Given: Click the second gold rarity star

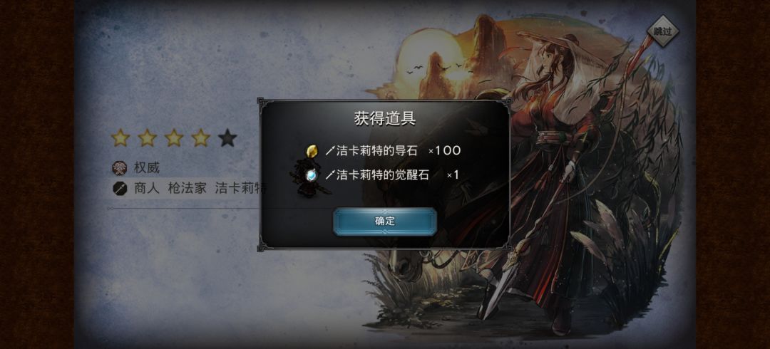Looking at the screenshot, I should pyautogui.click(x=148, y=138).
